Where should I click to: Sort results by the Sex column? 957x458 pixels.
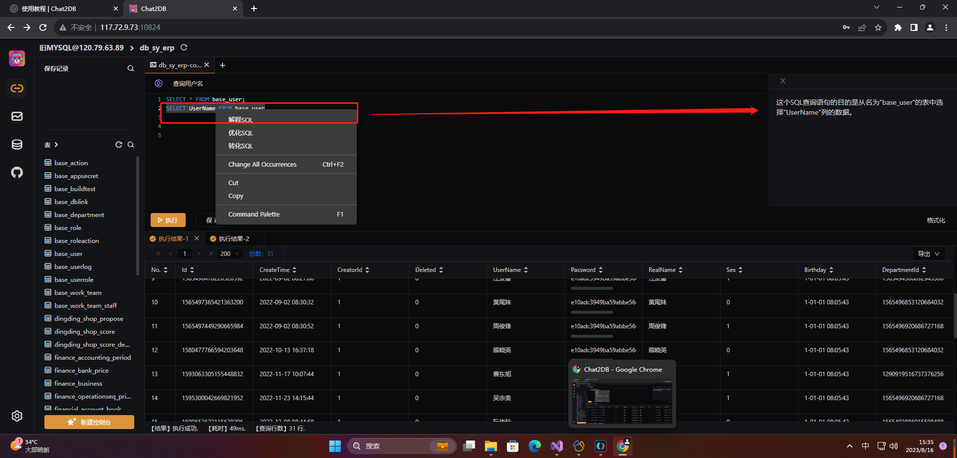point(740,270)
